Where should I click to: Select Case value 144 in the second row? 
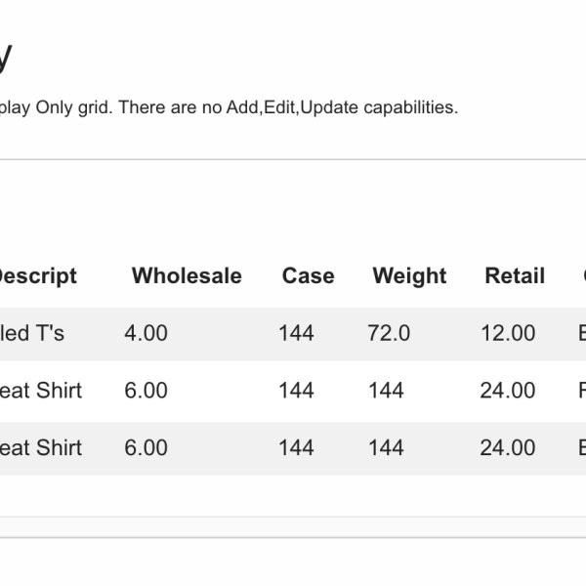(296, 391)
